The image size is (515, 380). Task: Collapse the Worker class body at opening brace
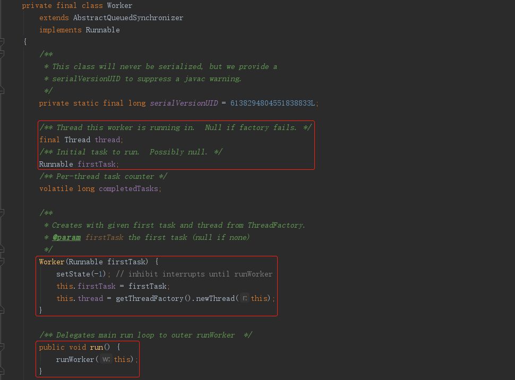click(2, 41)
